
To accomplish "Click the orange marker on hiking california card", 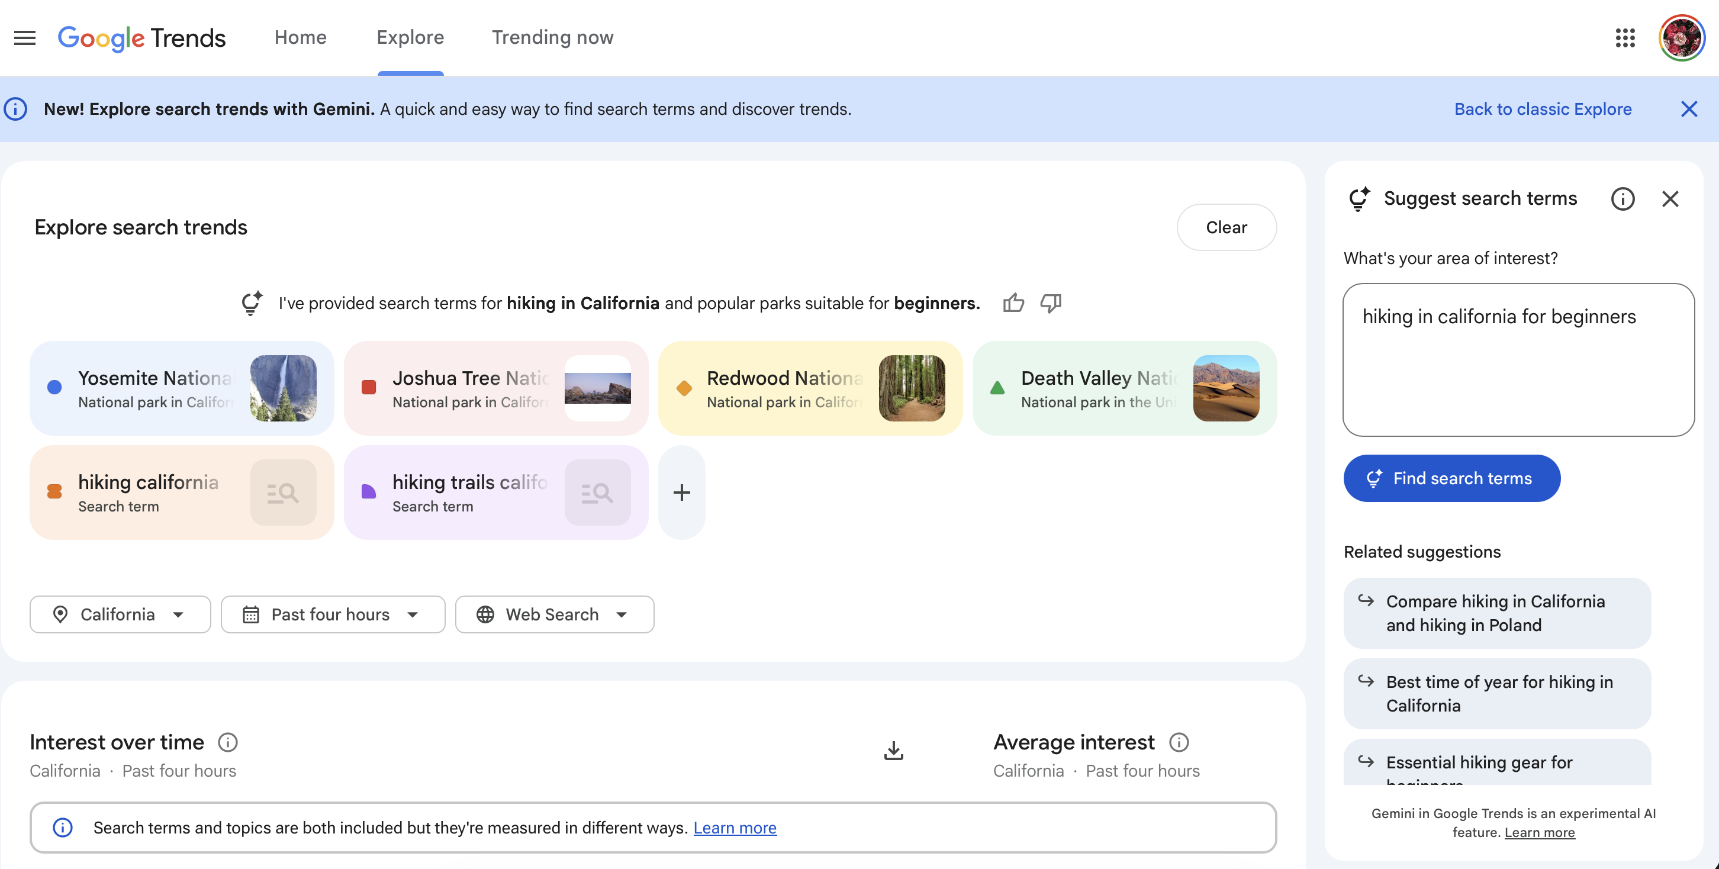I will click(54, 492).
